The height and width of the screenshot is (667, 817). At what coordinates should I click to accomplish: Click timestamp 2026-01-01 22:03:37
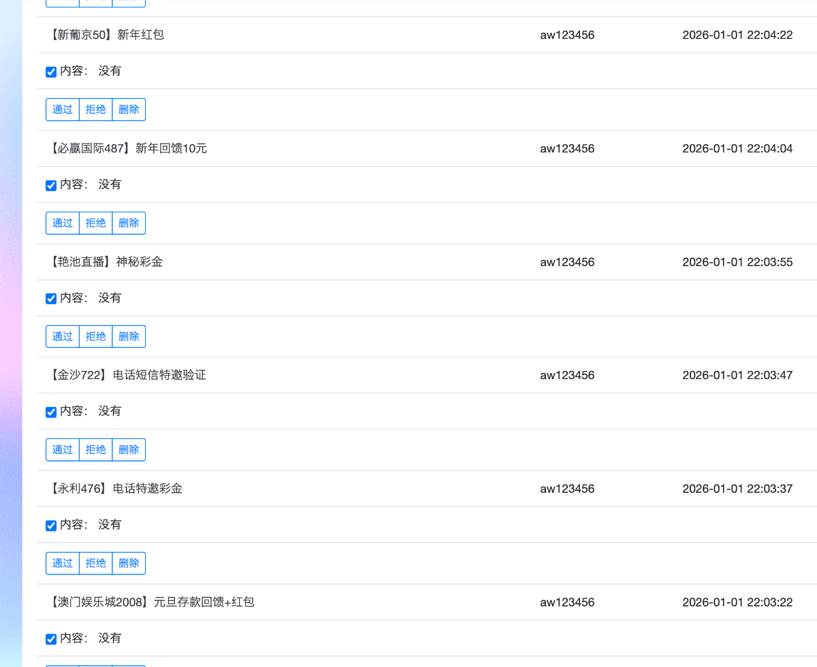[737, 489]
